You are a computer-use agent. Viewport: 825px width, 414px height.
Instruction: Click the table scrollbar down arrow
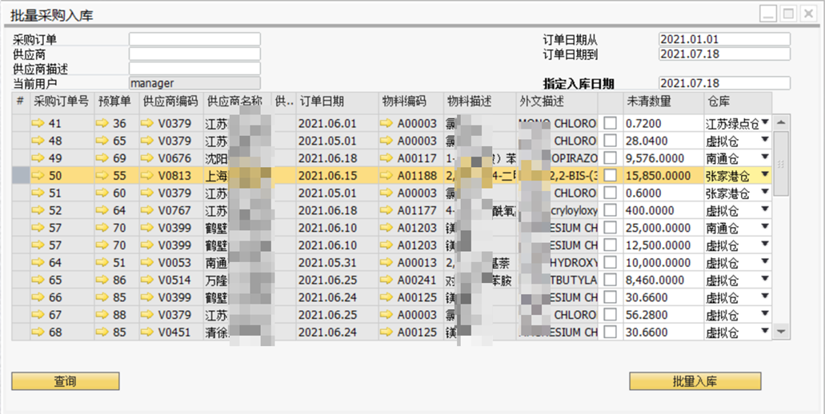(781, 332)
